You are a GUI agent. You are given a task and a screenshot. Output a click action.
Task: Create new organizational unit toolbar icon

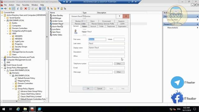tap(55, 8)
